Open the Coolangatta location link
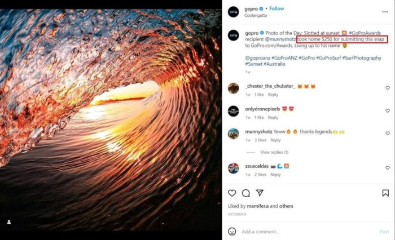Screen dimensions: 395x240 tap(256, 16)
